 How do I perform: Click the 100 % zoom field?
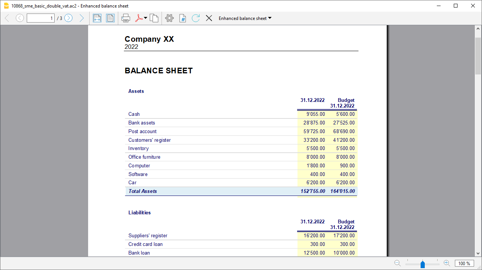tap(464, 263)
